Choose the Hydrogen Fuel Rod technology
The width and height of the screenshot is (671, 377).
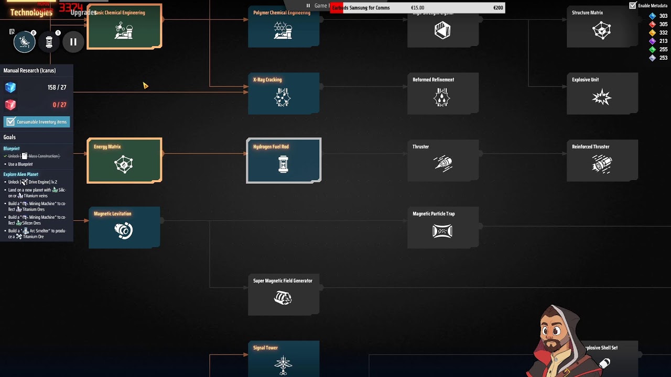[x=284, y=160]
